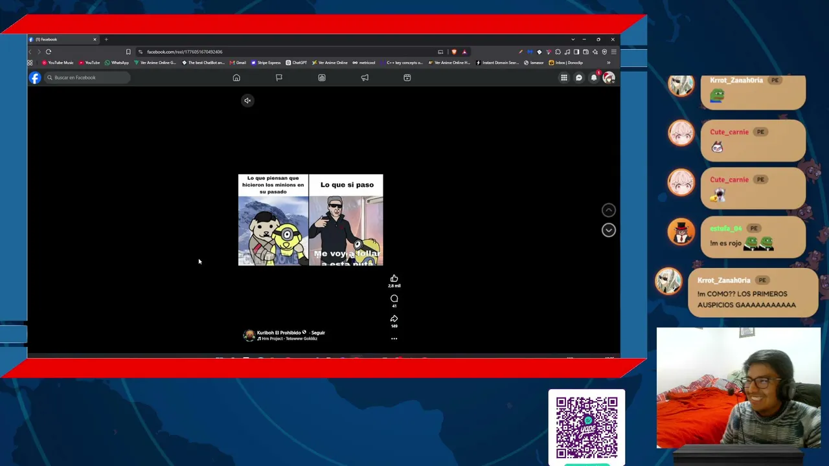The image size is (829, 466).
Task: Open the tab search chevron dropdown
Action: pos(573,39)
